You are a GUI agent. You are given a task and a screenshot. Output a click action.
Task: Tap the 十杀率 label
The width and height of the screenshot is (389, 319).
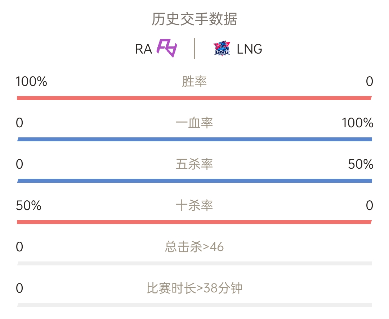(194, 206)
